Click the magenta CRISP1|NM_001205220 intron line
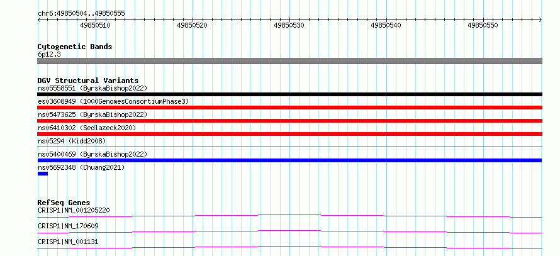The width and height of the screenshot is (560, 256). click(x=289, y=216)
